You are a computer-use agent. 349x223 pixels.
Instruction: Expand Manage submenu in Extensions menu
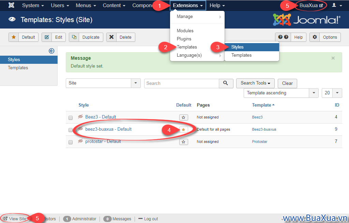197,17
